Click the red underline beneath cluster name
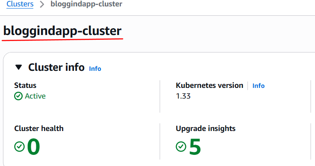 click(62, 39)
